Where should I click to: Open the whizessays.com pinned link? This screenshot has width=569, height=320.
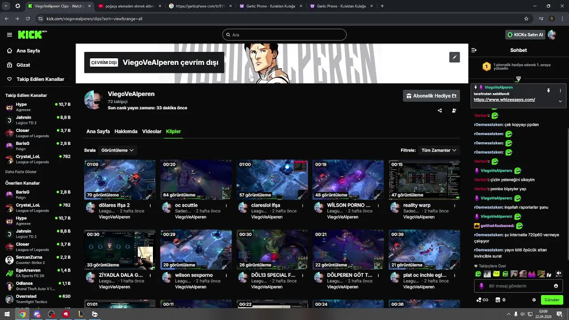tap(504, 100)
